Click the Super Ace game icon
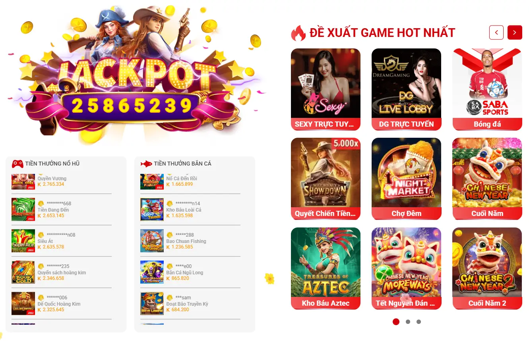Image resolution: width=529 pixels, height=341 pixels. tap(23, 241)
